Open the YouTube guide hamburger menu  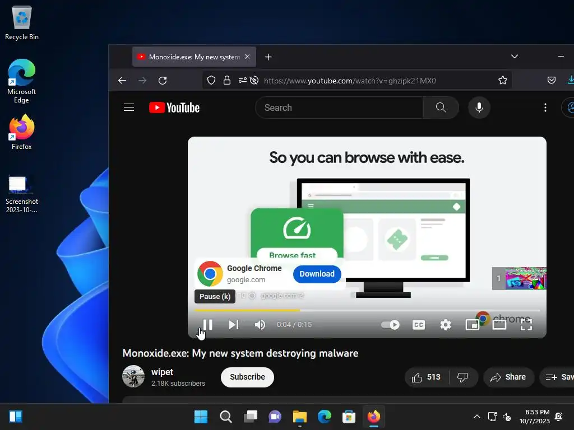(129, 107)
